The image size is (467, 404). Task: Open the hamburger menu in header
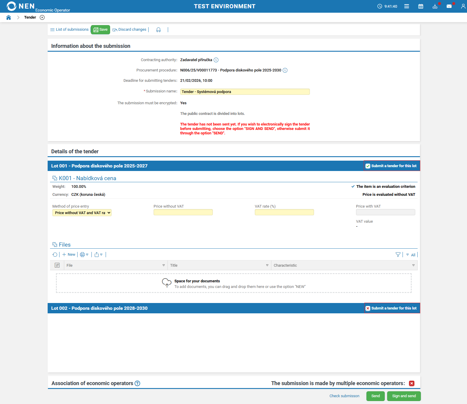click(x=407, y=6)
